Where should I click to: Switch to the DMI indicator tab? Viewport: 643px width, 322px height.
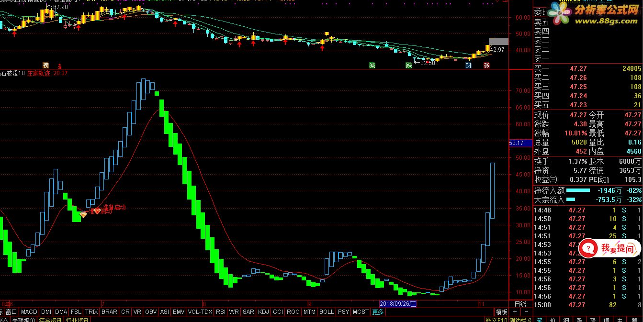[x=46, y=311]
